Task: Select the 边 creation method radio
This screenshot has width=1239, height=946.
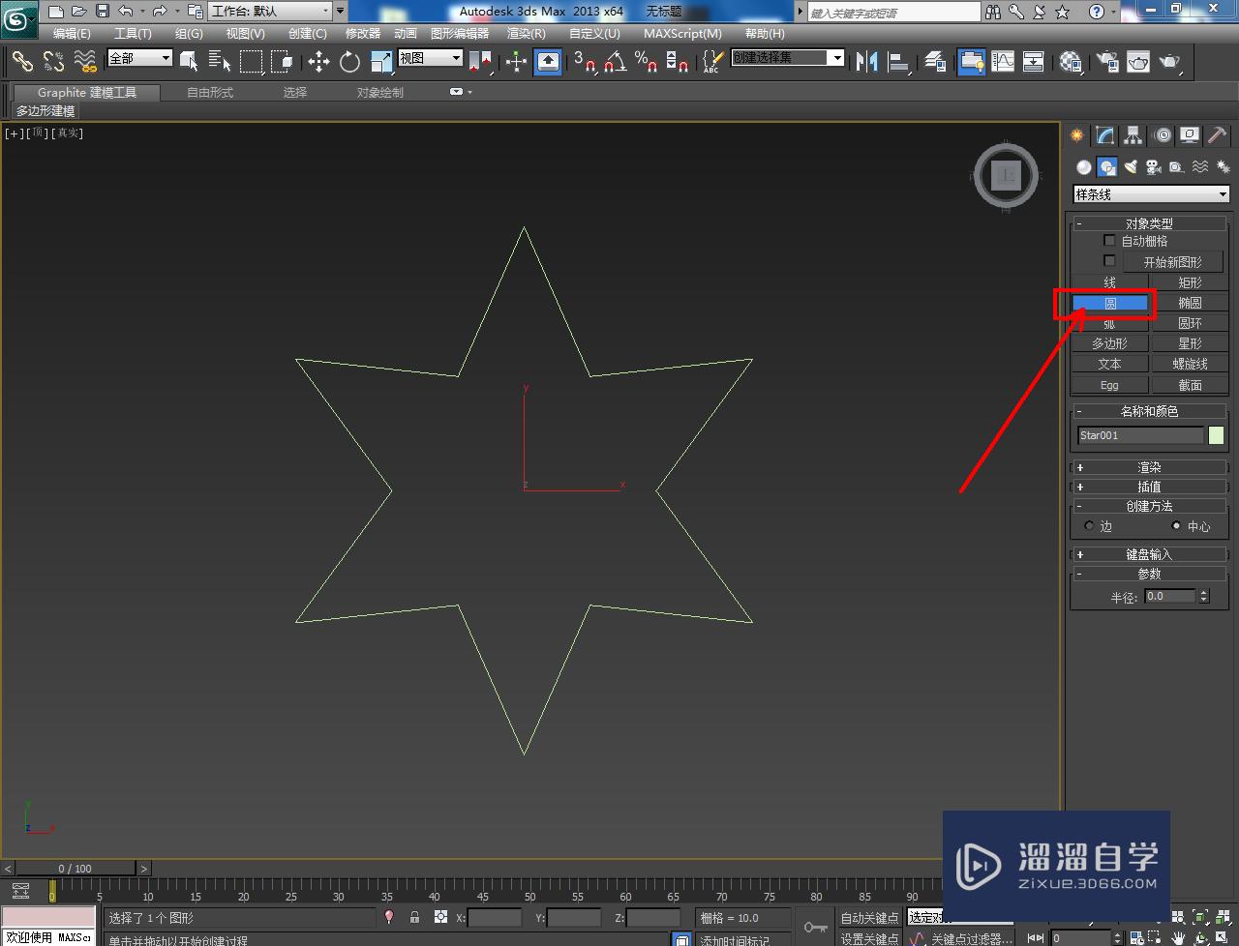Action: (1089, 526)
